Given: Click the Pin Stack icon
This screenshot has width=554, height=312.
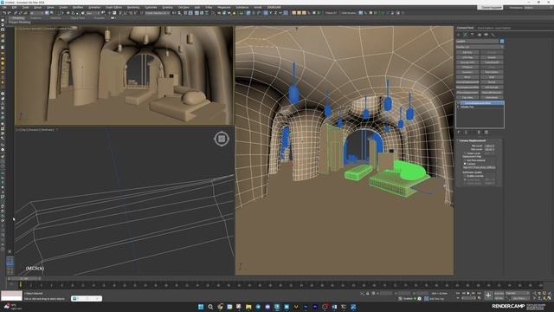Looking at the screenshot, I should coord(458,133).
